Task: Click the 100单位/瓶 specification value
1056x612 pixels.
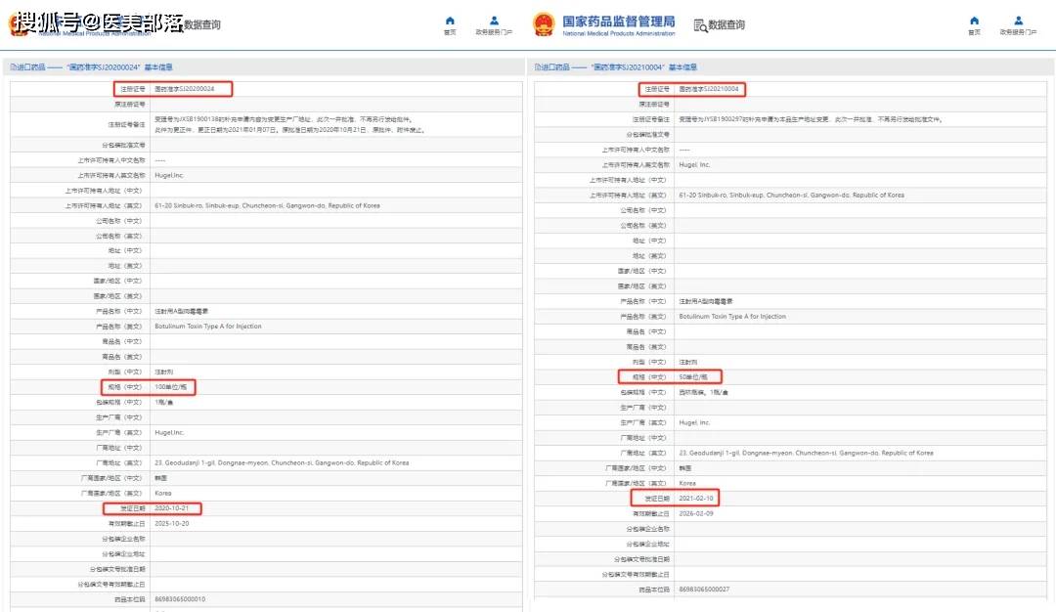Action: tap(169, 387)
